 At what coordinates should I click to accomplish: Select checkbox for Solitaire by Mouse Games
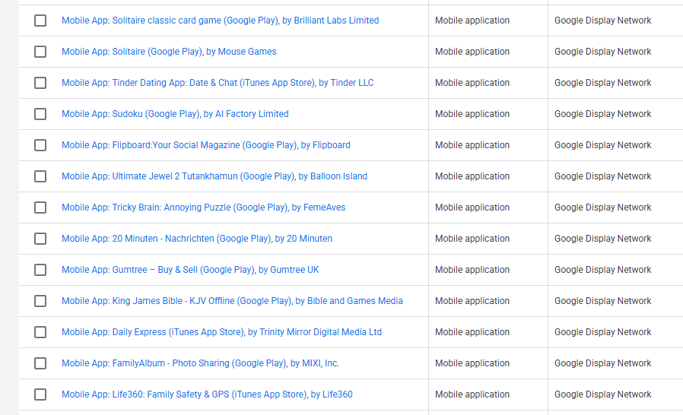tap(40, 52)
